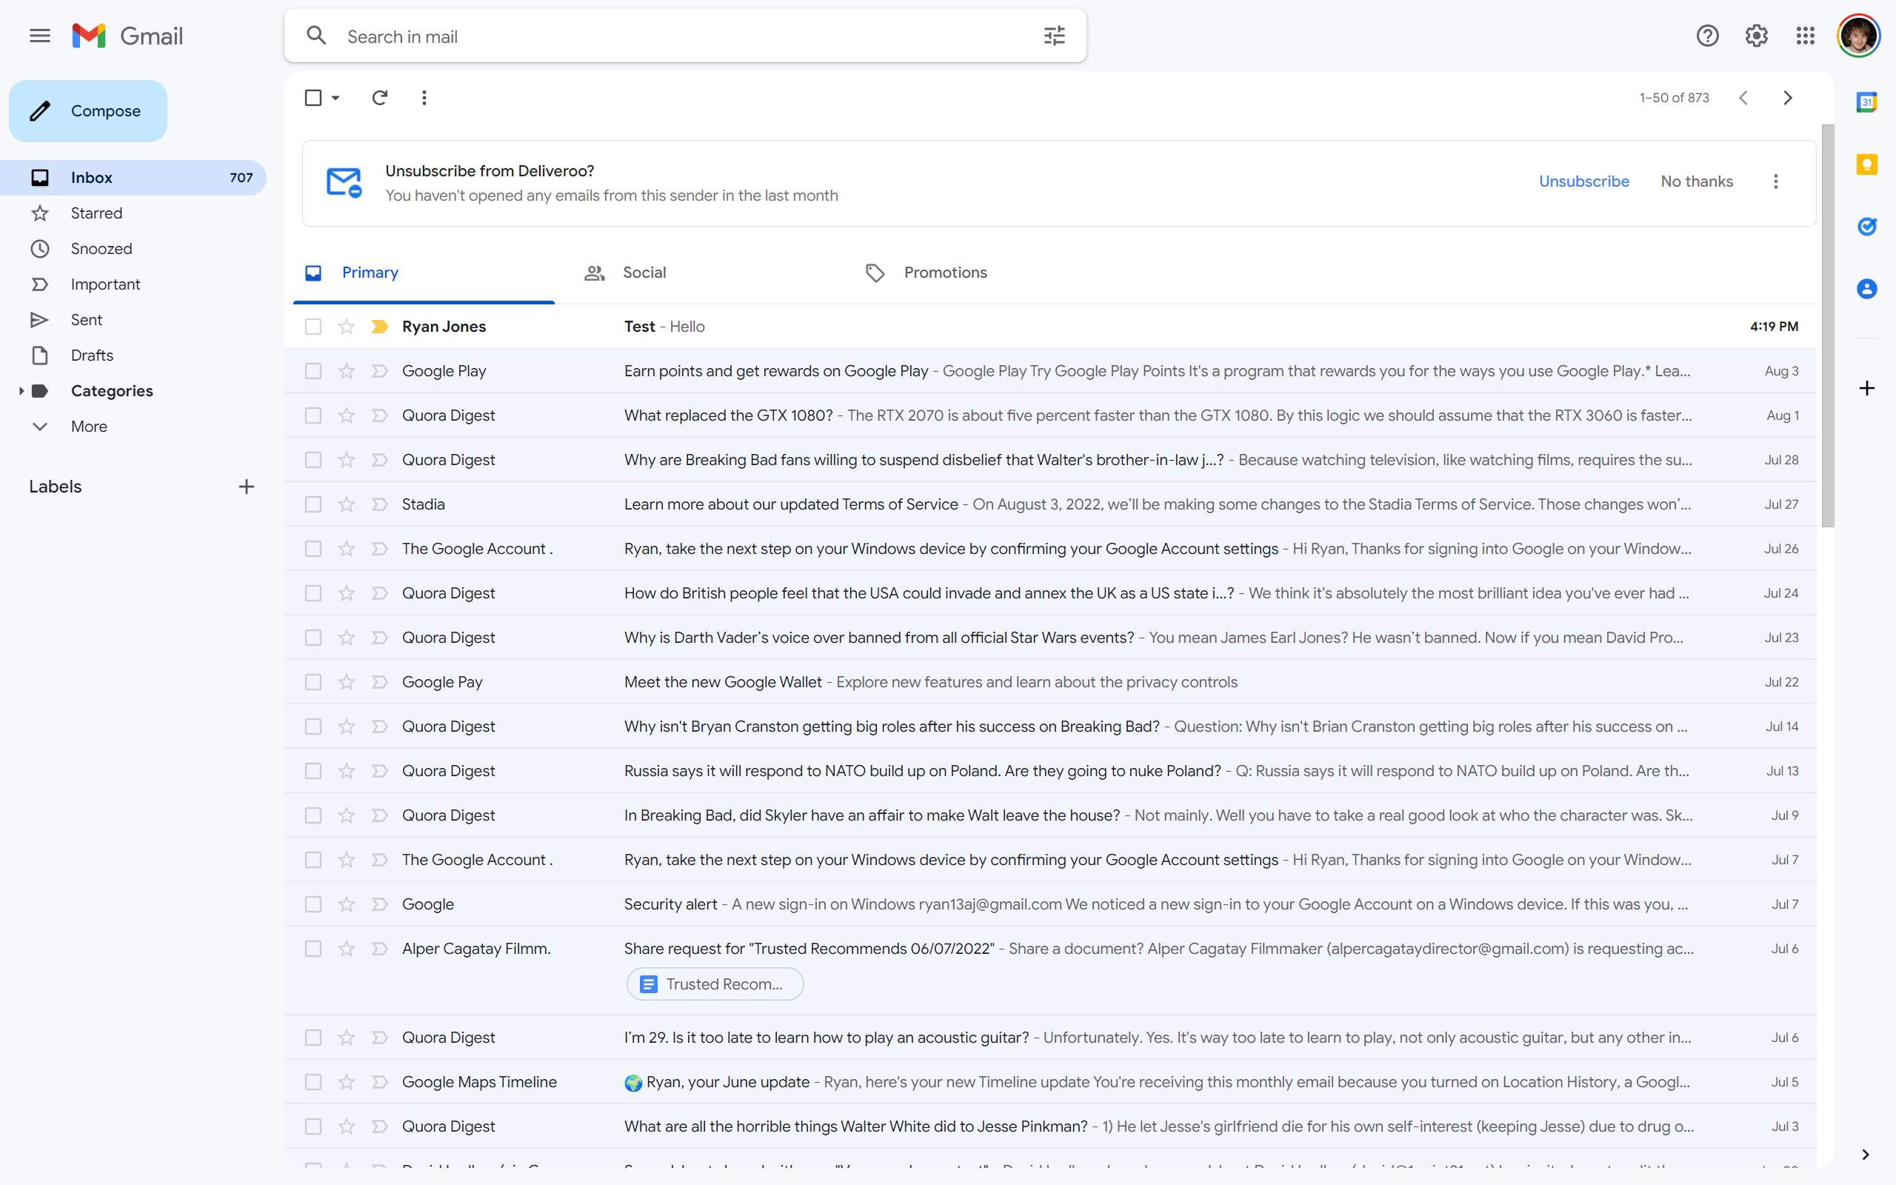Open Stadia Terms of Service email
1896x1185 pixels.
click(x=1050, y=504)
